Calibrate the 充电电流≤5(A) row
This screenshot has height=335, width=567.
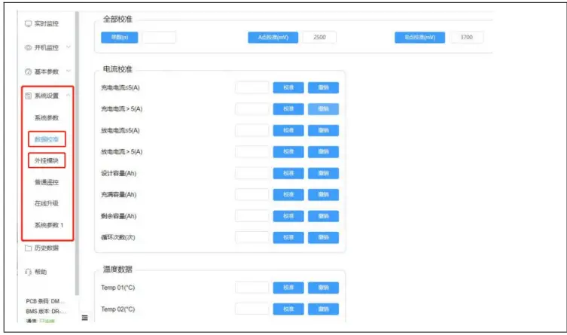coord(288,87)
